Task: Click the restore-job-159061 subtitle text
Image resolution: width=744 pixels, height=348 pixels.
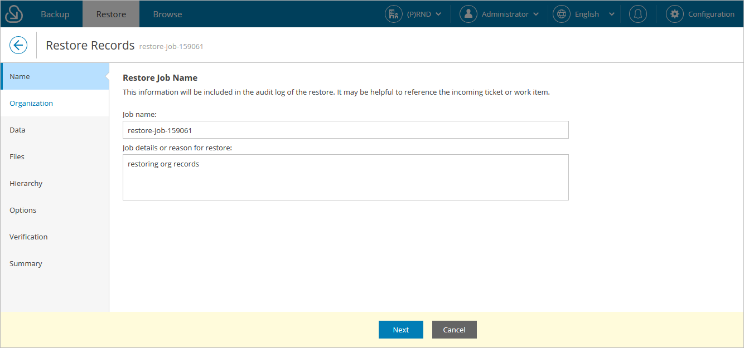Action: coord(171,46)
